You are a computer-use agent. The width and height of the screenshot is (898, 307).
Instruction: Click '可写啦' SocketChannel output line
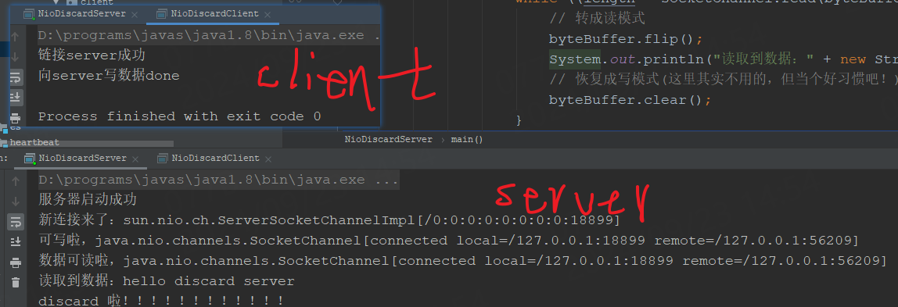click(x=448, y=241)
